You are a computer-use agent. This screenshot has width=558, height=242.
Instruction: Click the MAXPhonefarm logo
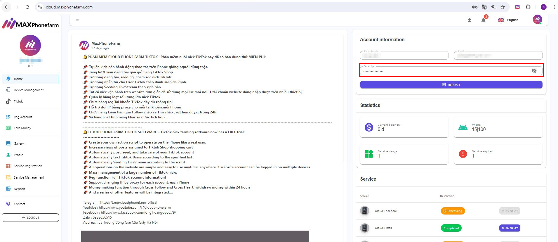tap(30, 24)
